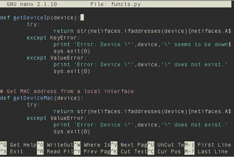Click the title text 'File: functs.py'
Image resolution: width=234 pixels, height=157 pixels.
[116, 4]
